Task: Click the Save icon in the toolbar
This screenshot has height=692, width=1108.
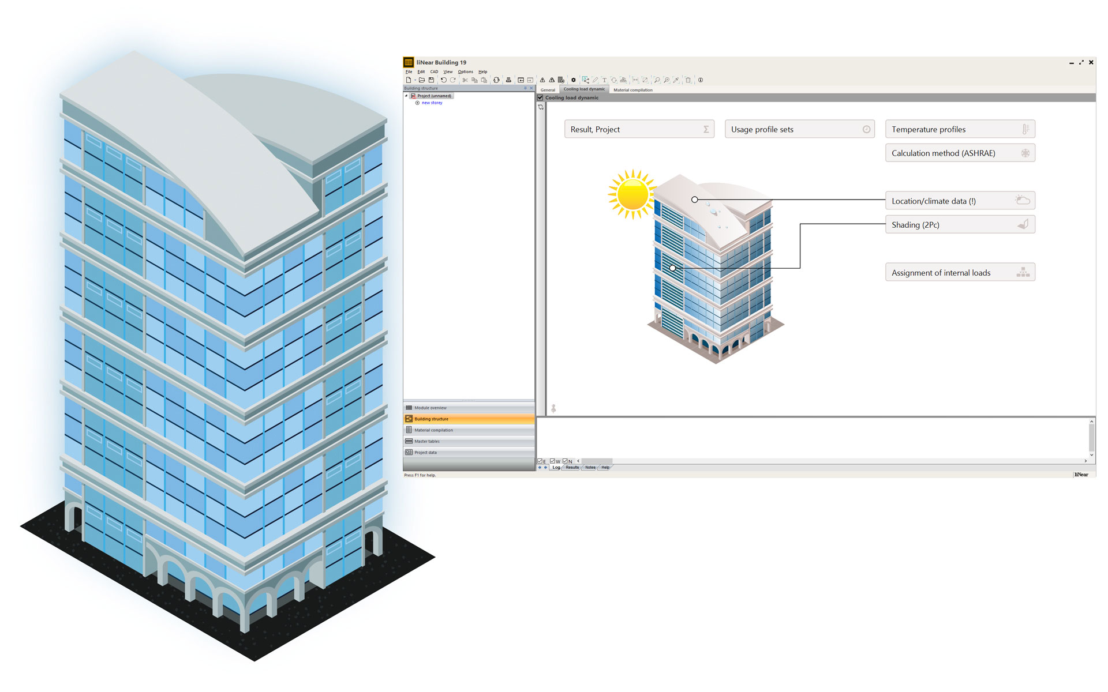Action: [431, 80]
